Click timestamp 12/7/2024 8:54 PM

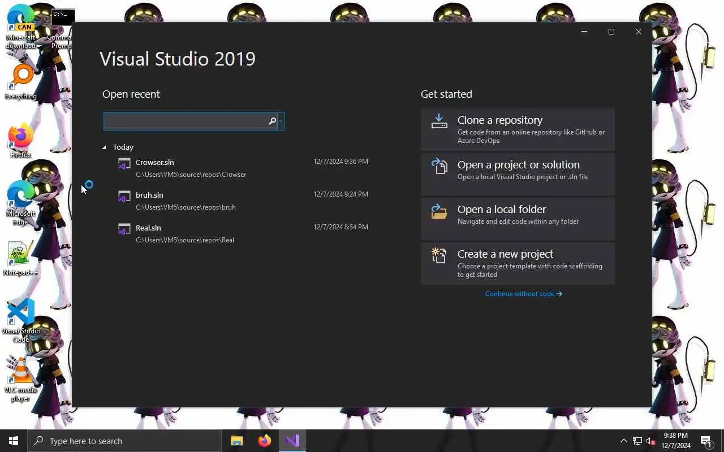pos(341,227)
